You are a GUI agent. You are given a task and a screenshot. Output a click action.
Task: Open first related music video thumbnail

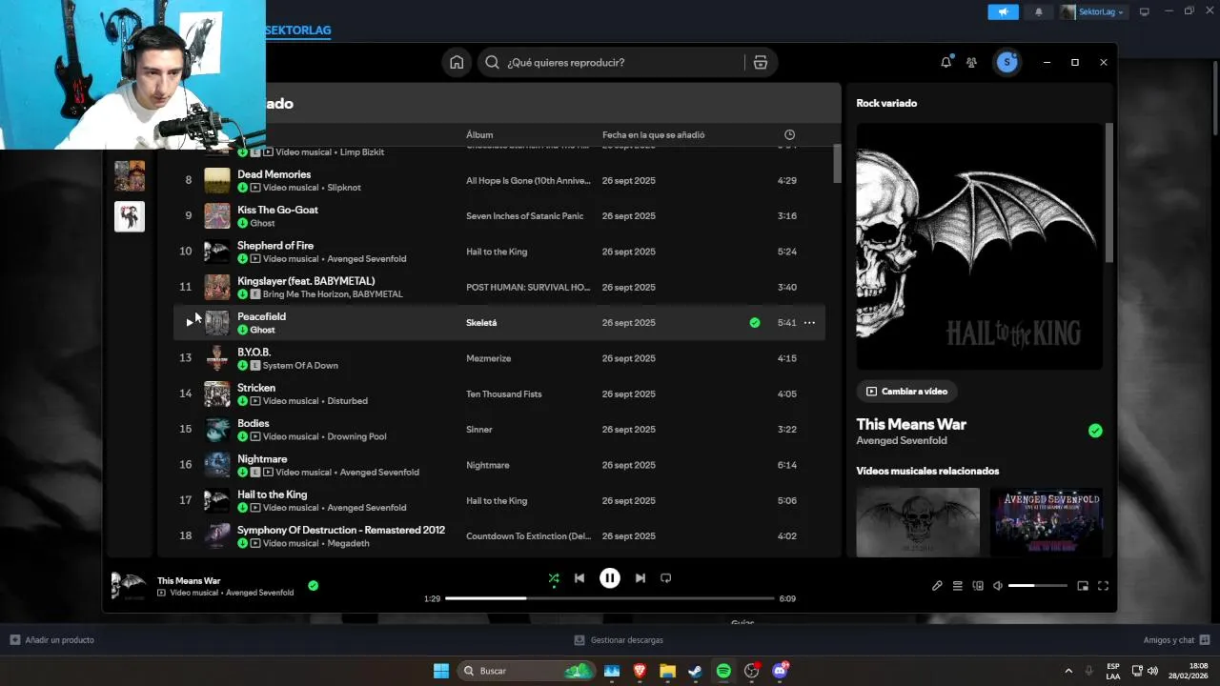click(x=918, y=522)
